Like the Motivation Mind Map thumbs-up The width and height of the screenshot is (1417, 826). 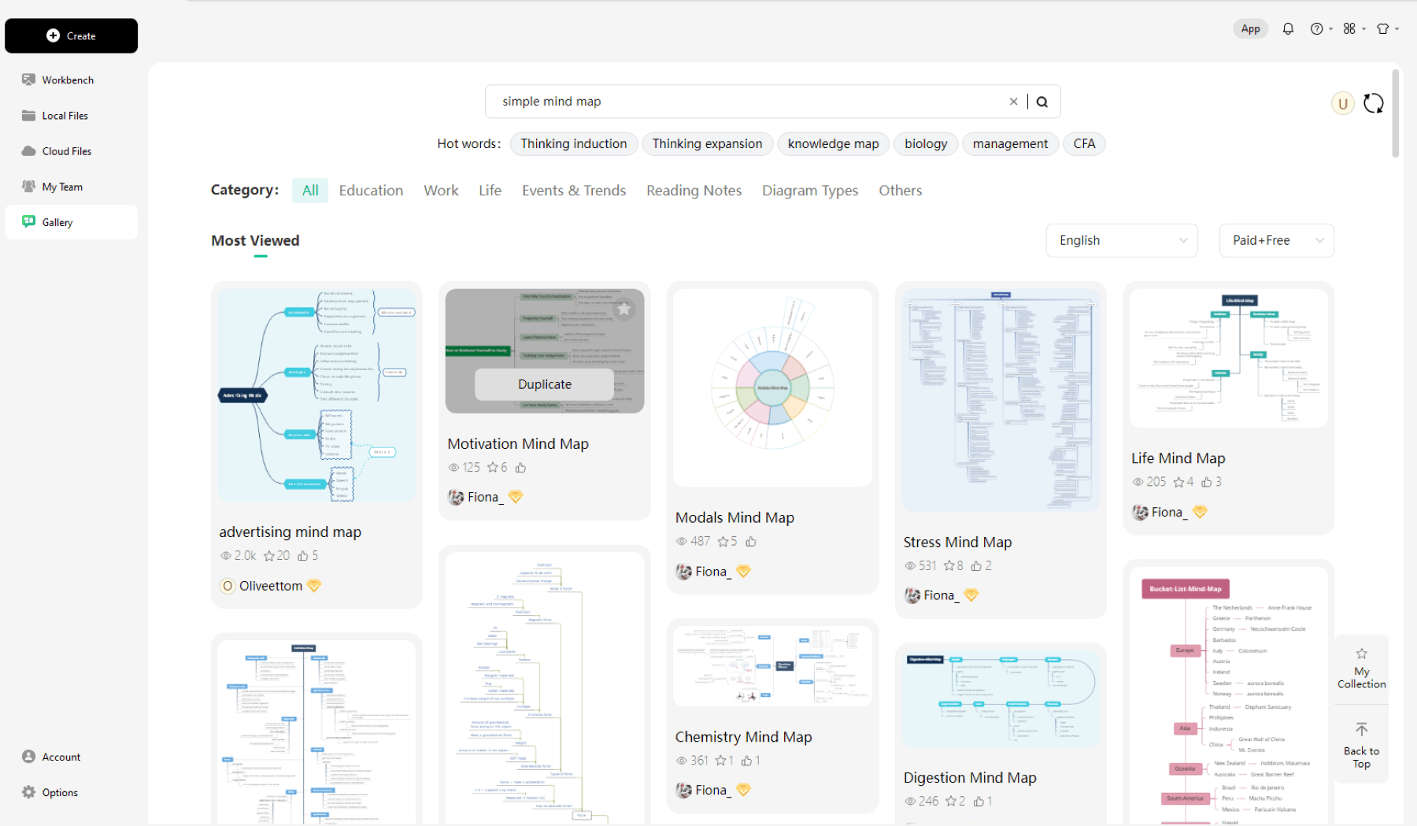(520, 468)
